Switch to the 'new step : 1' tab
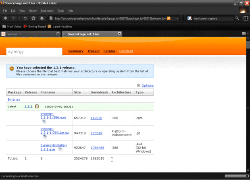 click(x=30, y=34)
